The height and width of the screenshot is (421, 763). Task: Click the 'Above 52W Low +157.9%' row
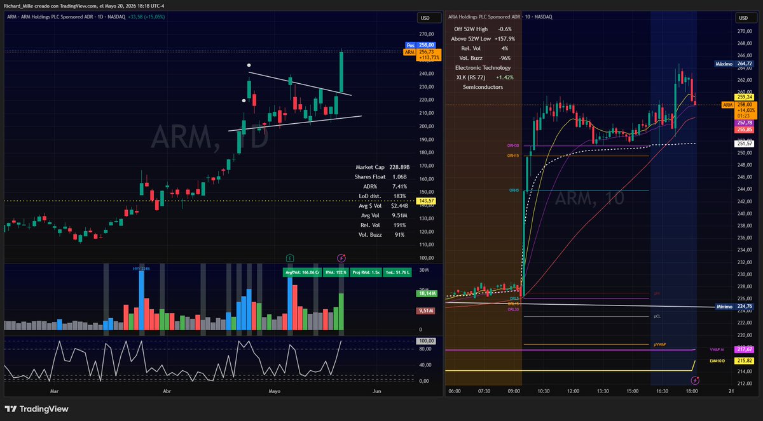click(x=483, y=39)
